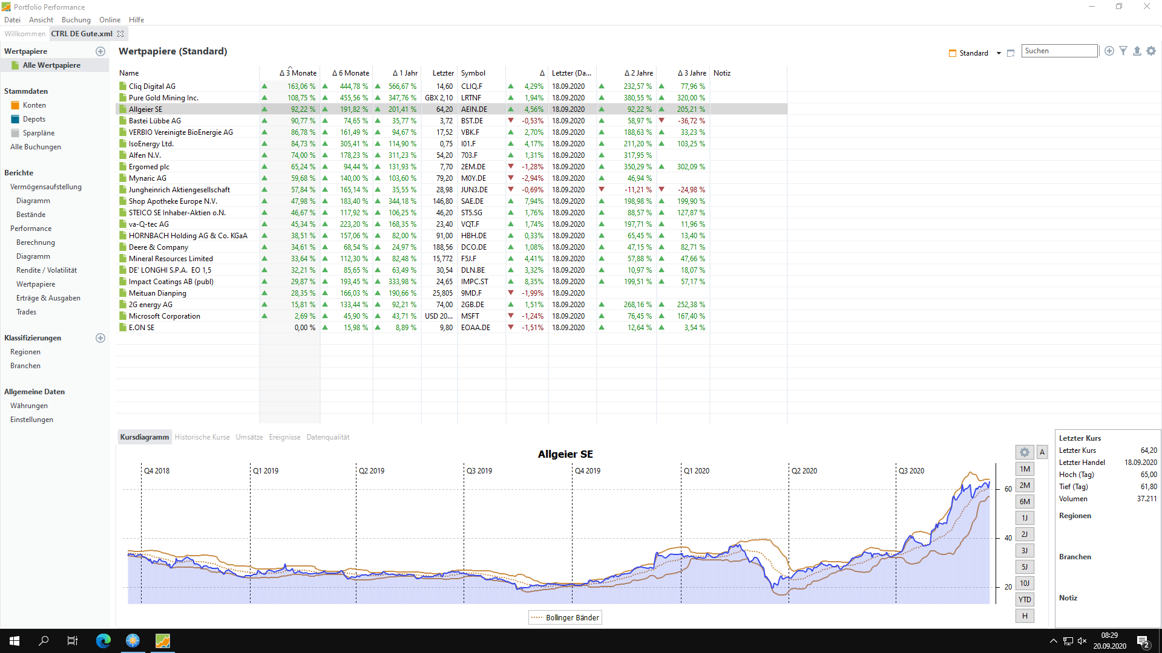Open Währungen under Allgemeine Daten
This screenshot has width=1162, height=653.
[x=29, y=406]
